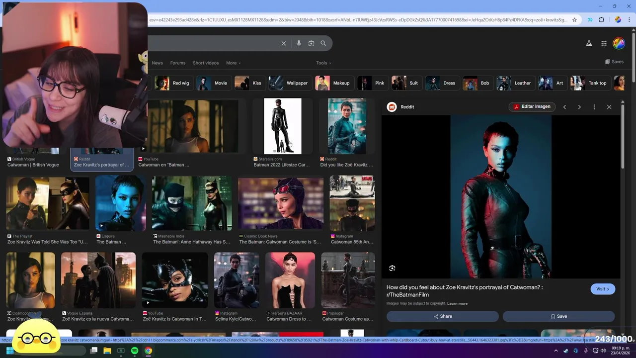This screenshot has width=636, height=358.
Task: Filter images by Wallpaper chip
Action: pyautogui.click(x=290, y=83)
